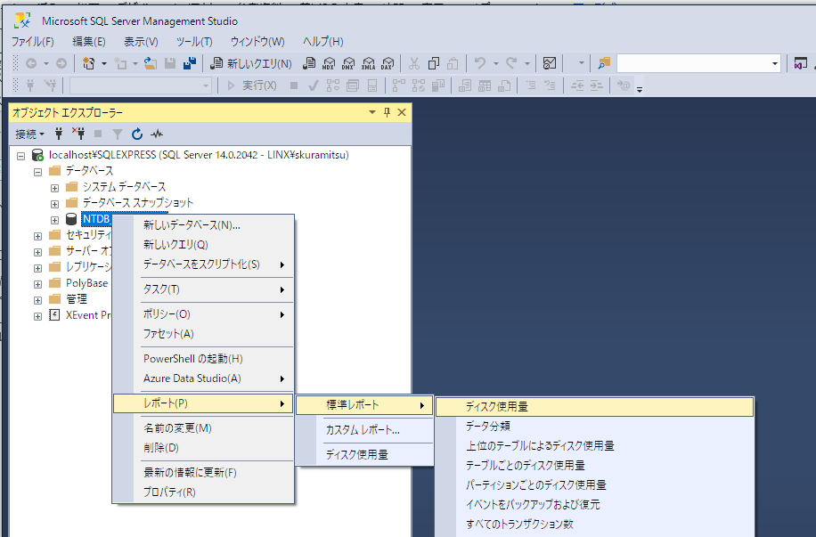Select the DMX query toolbar icon
Viewport: 816px width, 537px height.
click(x=348, y=62)
